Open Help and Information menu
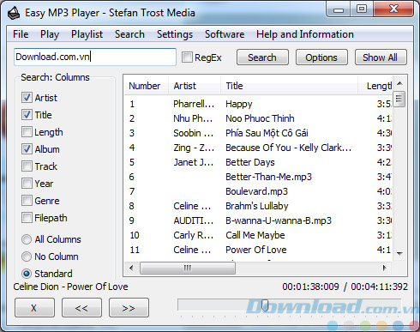Image resolution: width=420 pixels, height=332 pixels. point(305,34)
